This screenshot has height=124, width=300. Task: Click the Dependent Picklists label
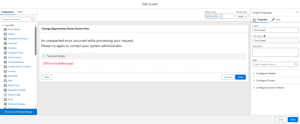click(x=17, y=90)
